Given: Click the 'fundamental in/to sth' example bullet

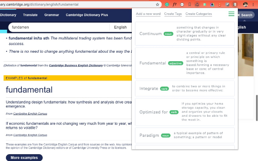Looking at the screenshot, I should pyautogui.click(x=70, y=41).
